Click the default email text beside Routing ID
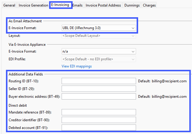This screenshot has width=192, height=134. click(x=169, y=81)
